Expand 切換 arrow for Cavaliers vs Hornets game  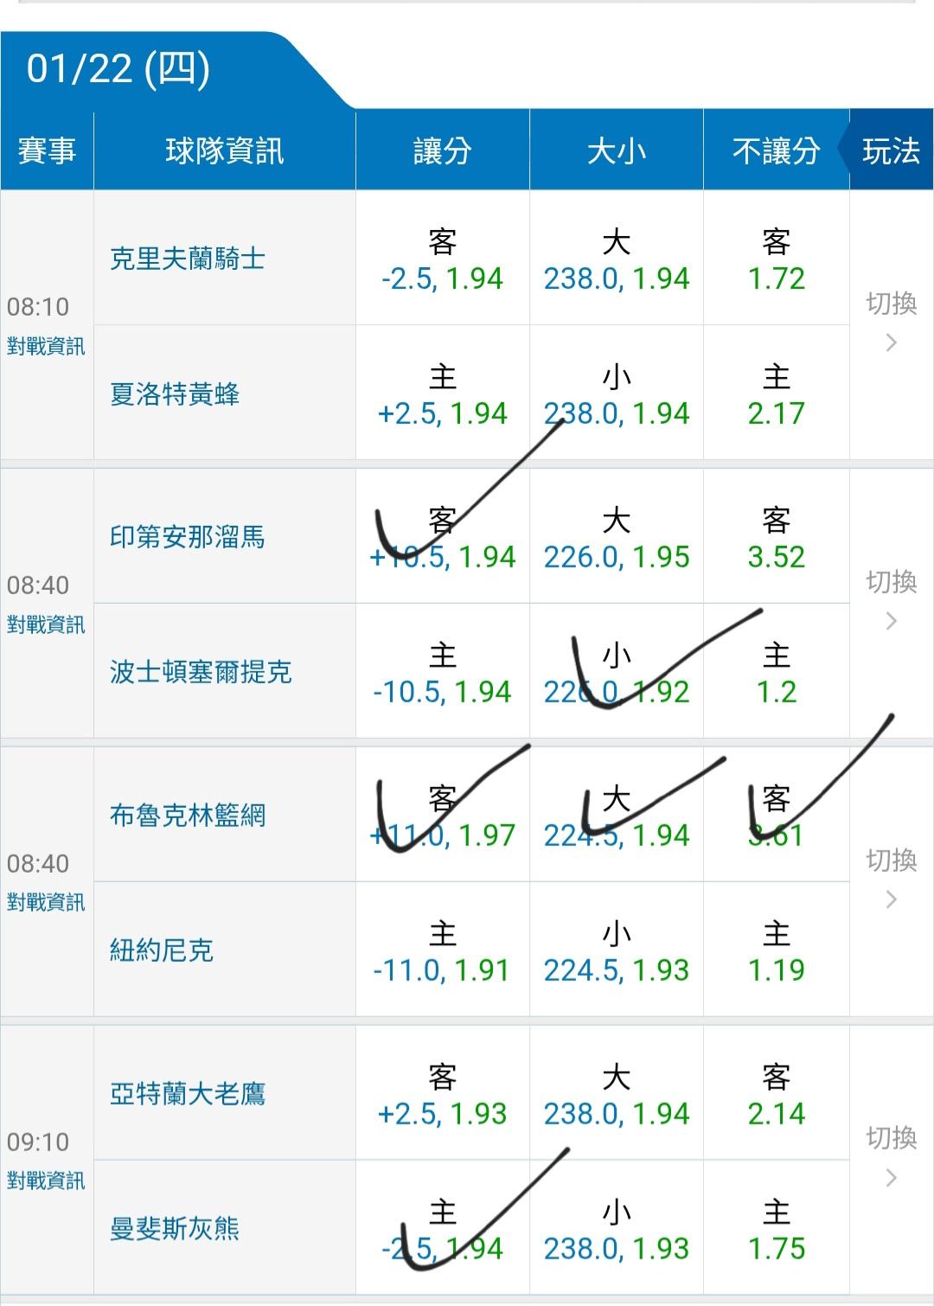(x=892, y=324)
